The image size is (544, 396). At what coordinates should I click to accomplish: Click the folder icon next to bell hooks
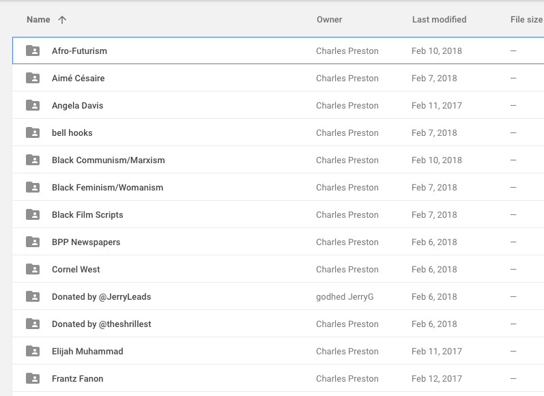33,132
